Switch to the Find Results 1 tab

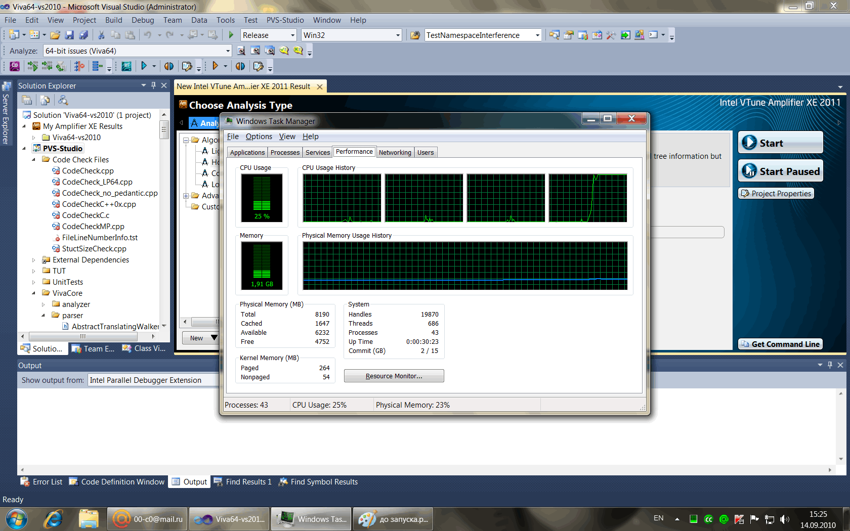(242, 482)
